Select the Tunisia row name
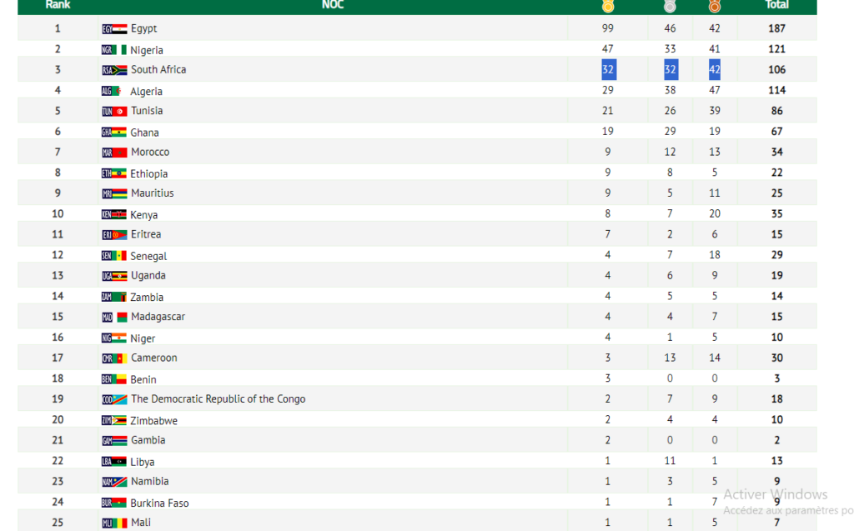This screenshot has width=854, height=531. click(x=147, y=111)
